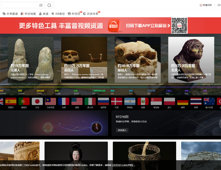The height and width of the screenshot is (170, 221).
Task: Click the QR code in the banner
Action: click(x=179, y=26)
